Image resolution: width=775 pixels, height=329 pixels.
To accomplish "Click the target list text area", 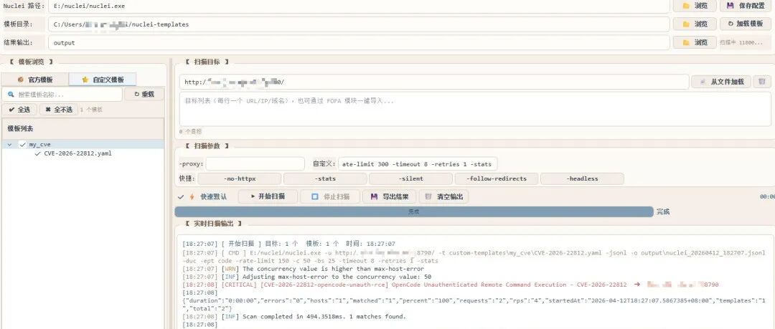I will [x=475, y=109].
